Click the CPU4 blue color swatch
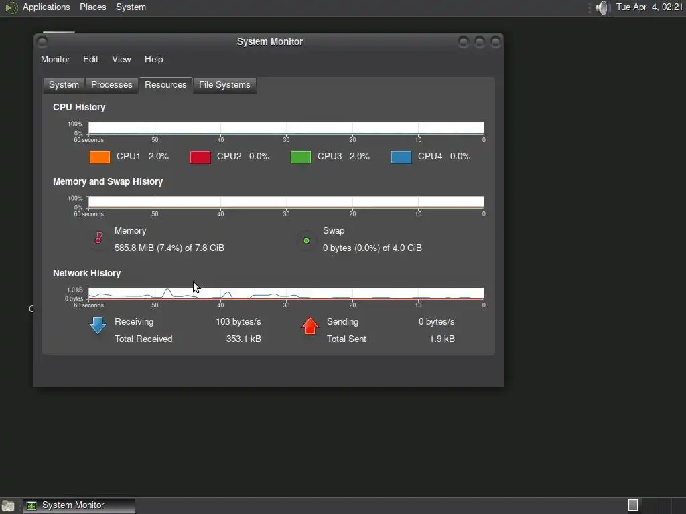 (401, 157)
